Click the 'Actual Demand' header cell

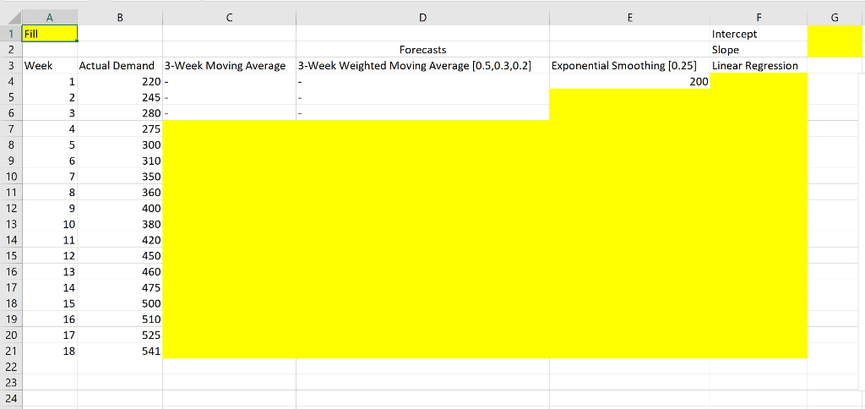coord(120,66)
